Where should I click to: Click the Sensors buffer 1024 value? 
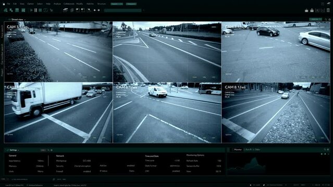tap(219, 166)
